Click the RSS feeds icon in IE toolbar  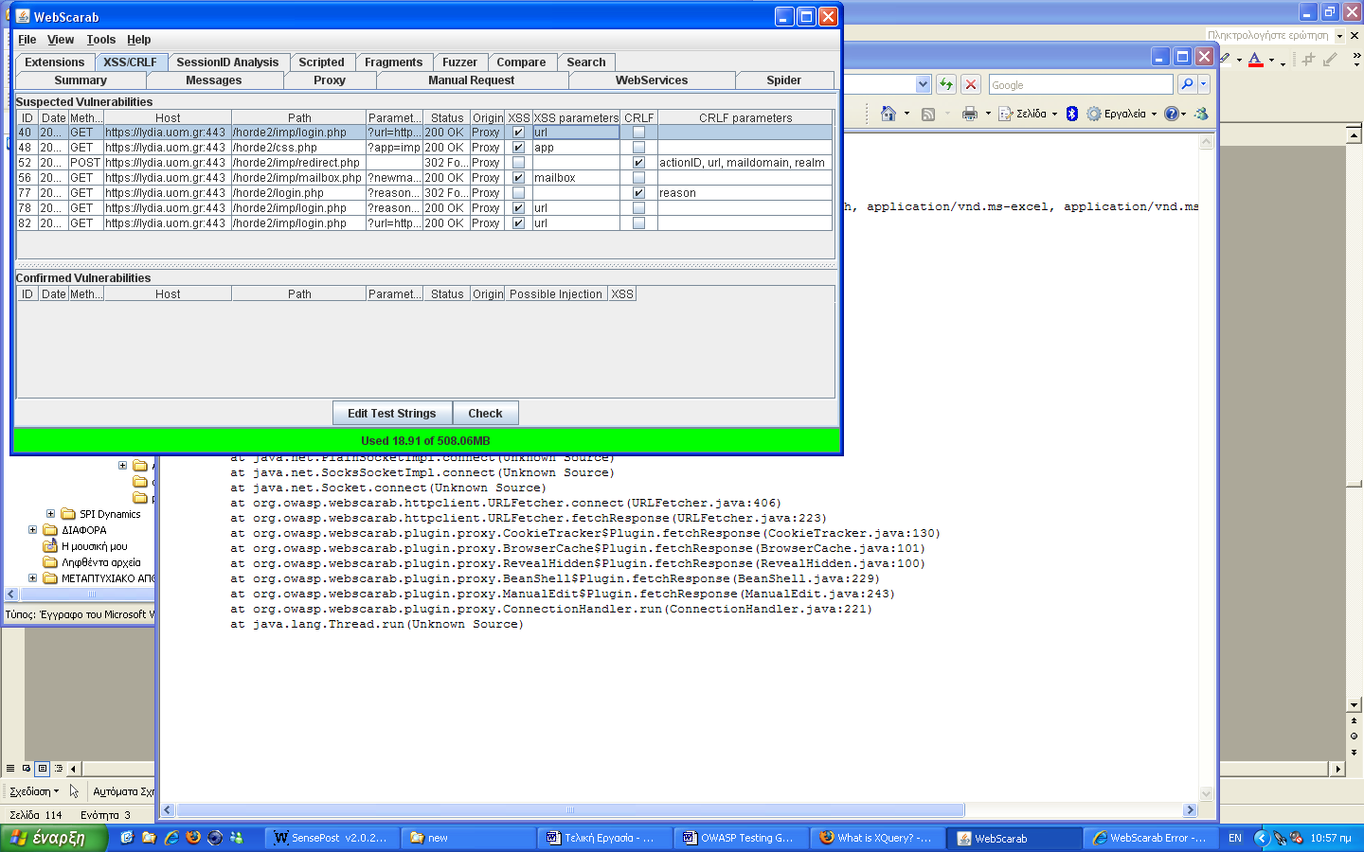928,114
